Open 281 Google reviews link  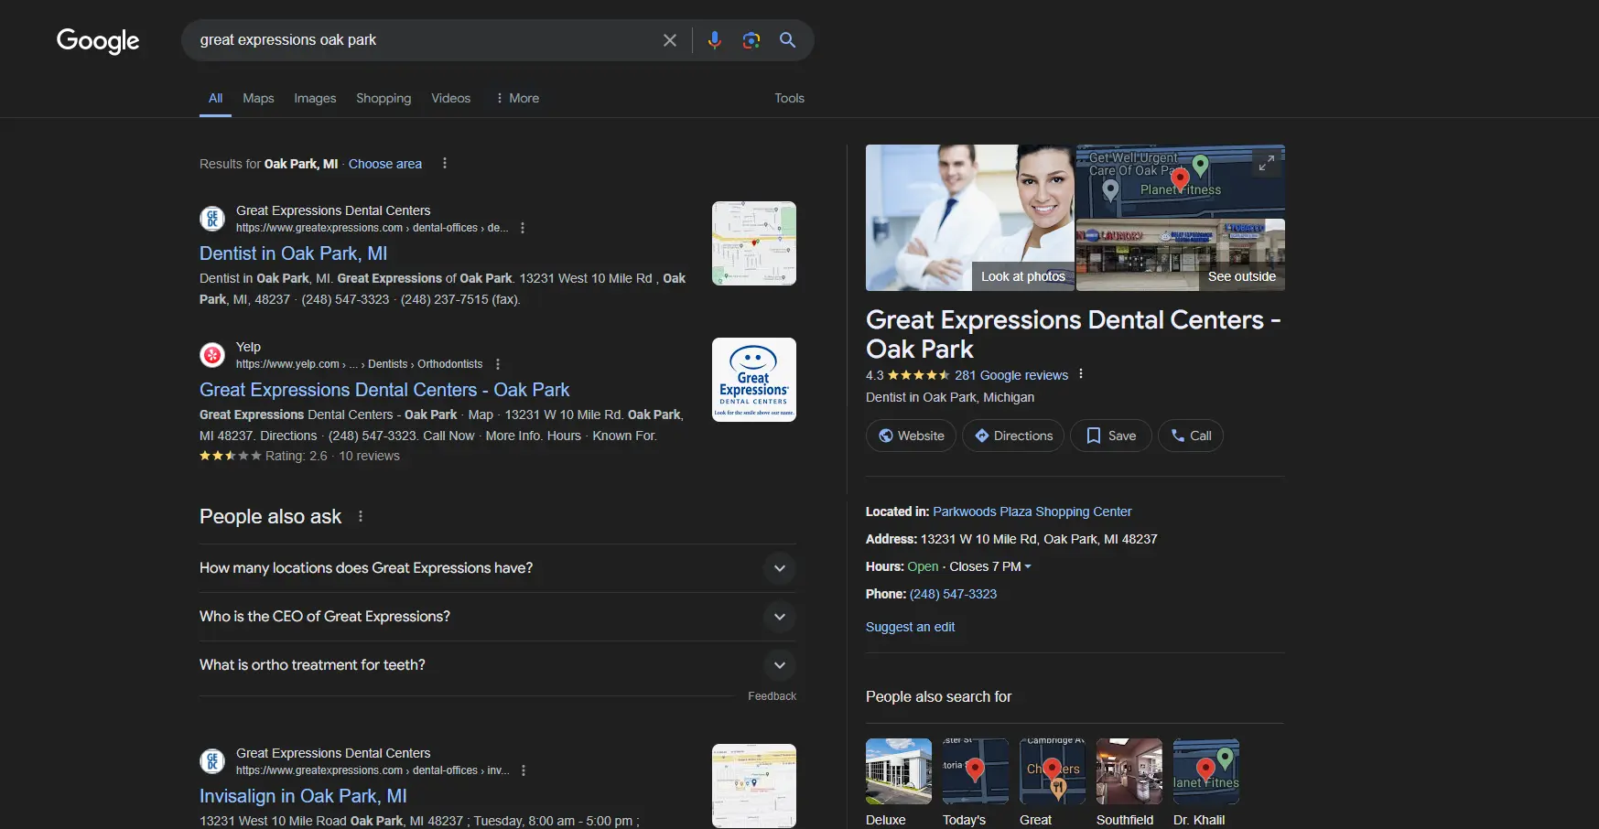[1011, 375]
